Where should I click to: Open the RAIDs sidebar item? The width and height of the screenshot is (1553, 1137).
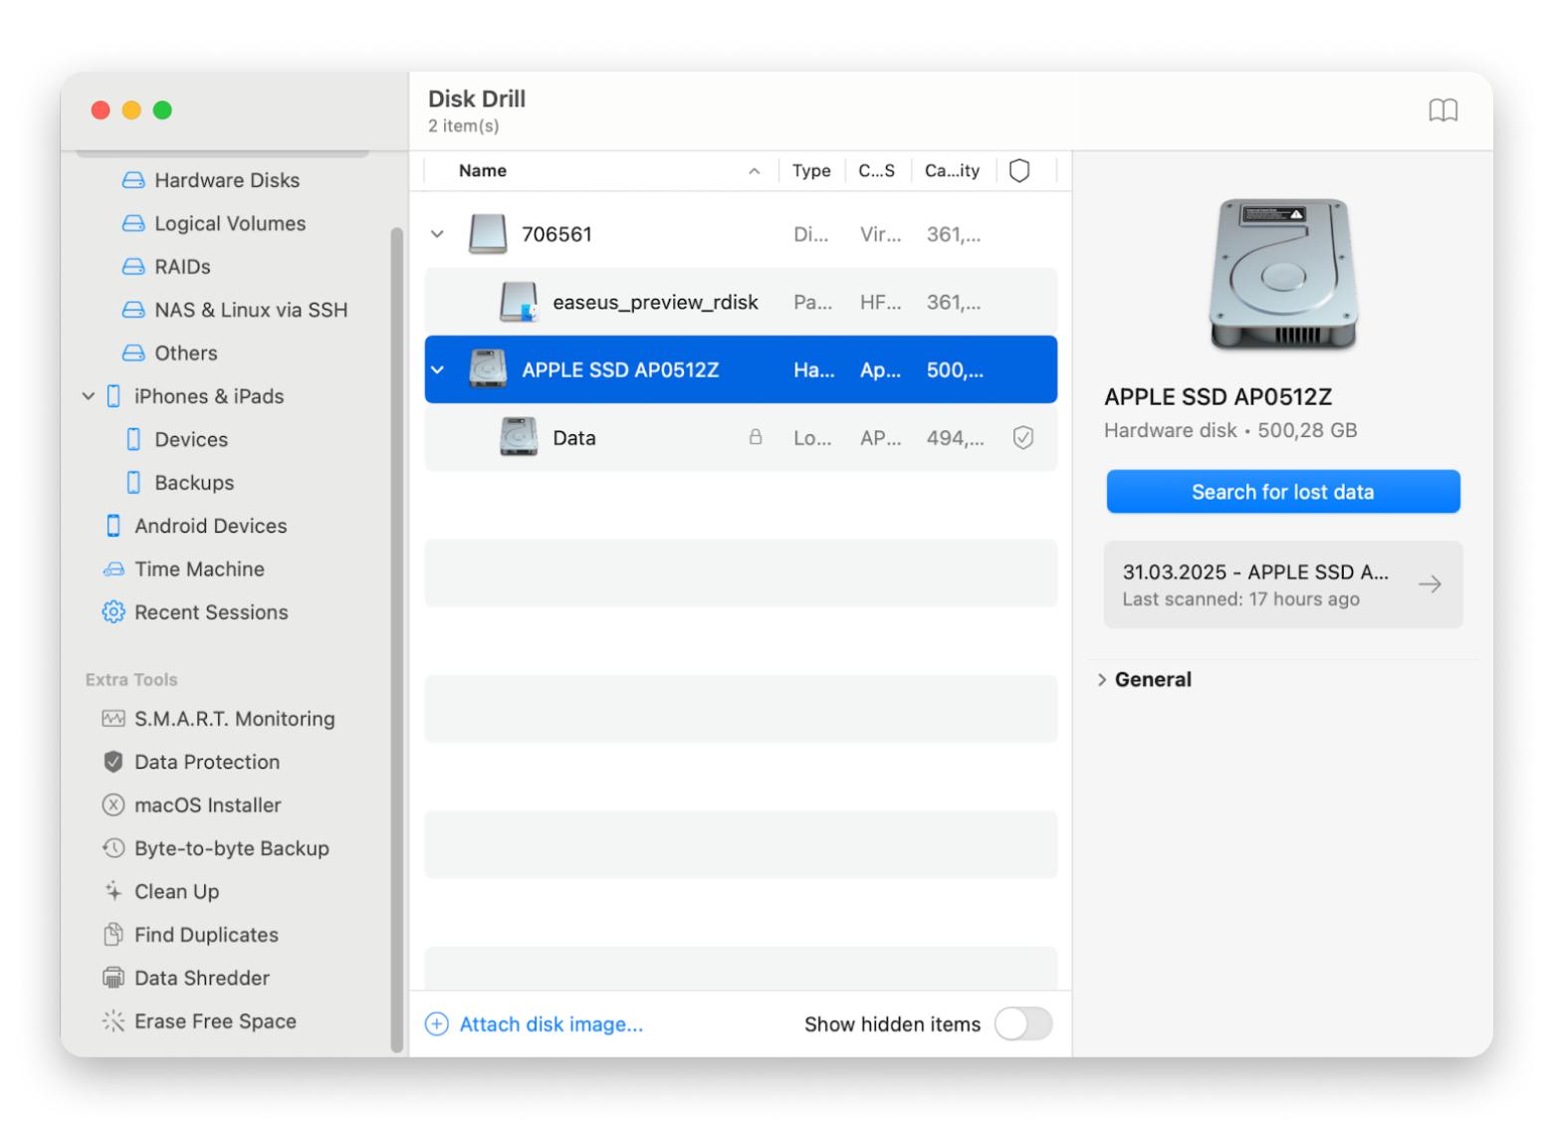click(x=183, y=267)
